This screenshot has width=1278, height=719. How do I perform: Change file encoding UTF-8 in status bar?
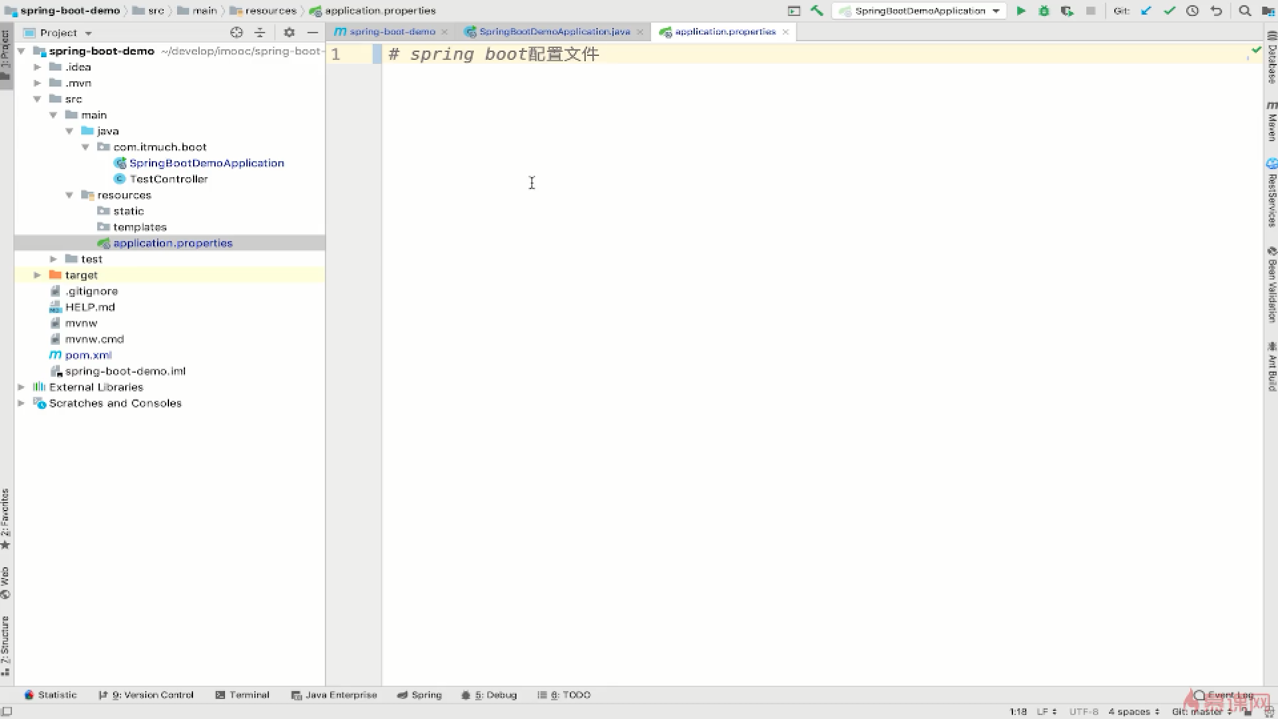click(x=1084, y=711)
